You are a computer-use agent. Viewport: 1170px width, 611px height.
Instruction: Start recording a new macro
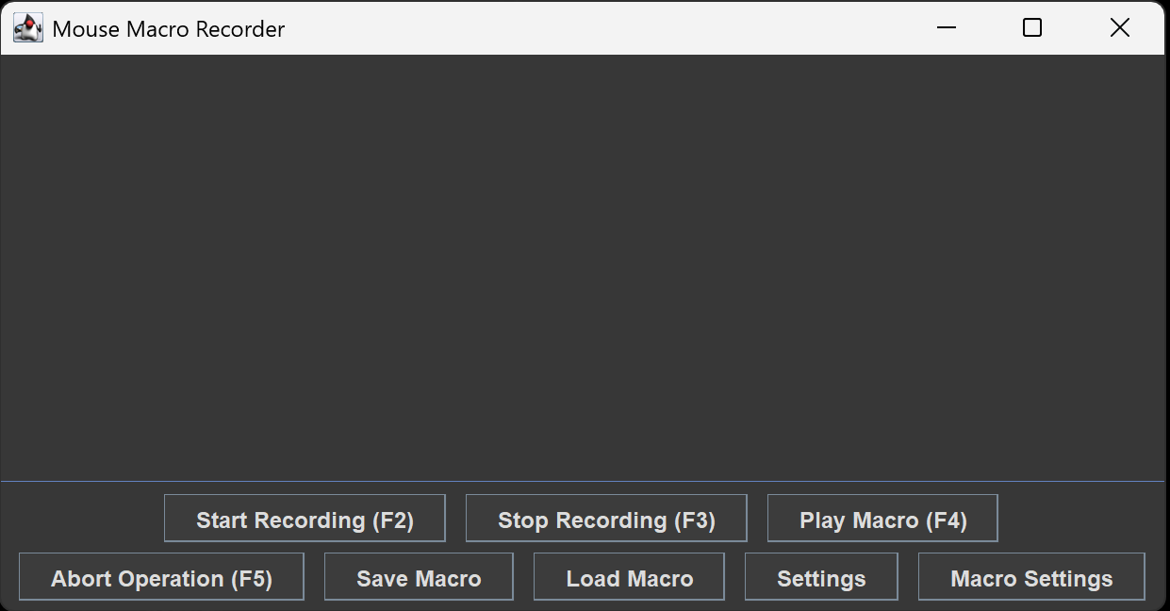click(305, 519)
